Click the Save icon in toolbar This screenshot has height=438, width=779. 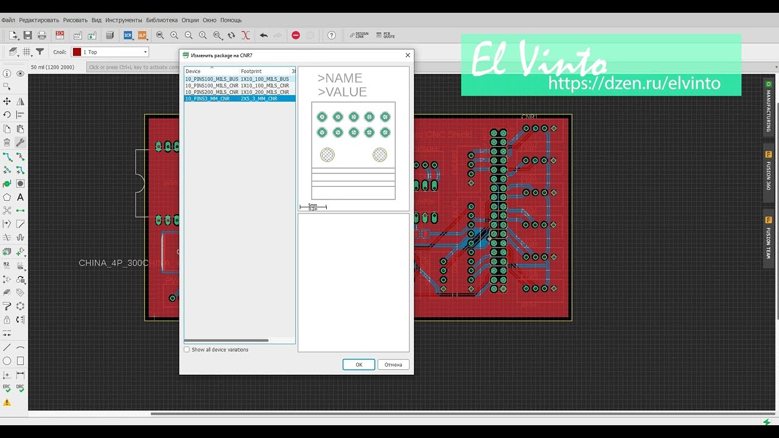pos(27,35)
